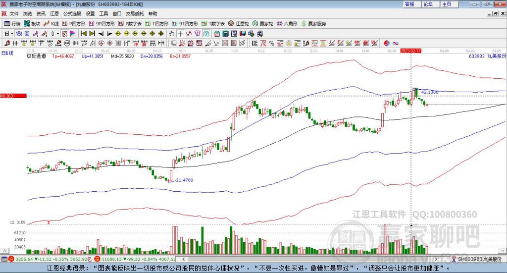
Task: Click the highlighted 2023-02-17 date marker
Action: click(410, 51)
